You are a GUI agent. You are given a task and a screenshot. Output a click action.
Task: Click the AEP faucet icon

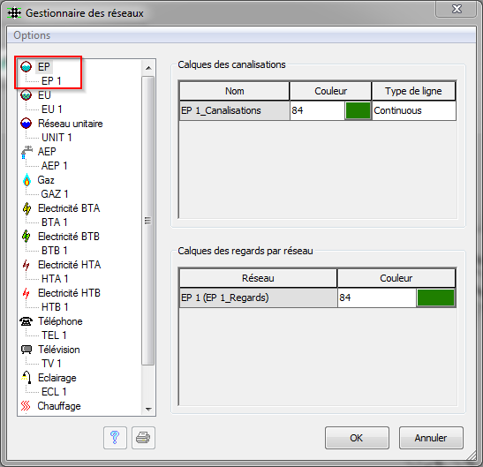(26, 152)
